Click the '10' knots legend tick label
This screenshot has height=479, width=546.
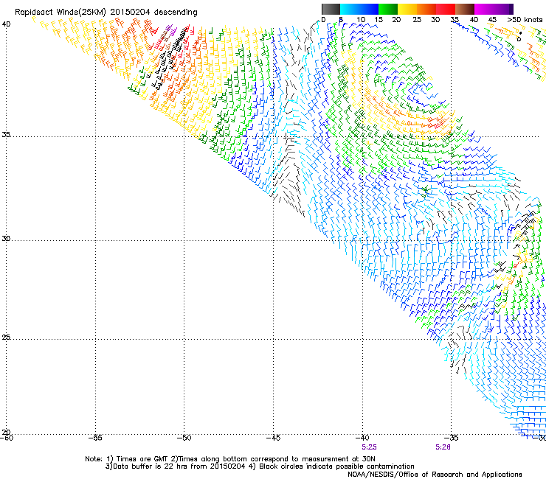pyautogui.click(x=361, y=19)
